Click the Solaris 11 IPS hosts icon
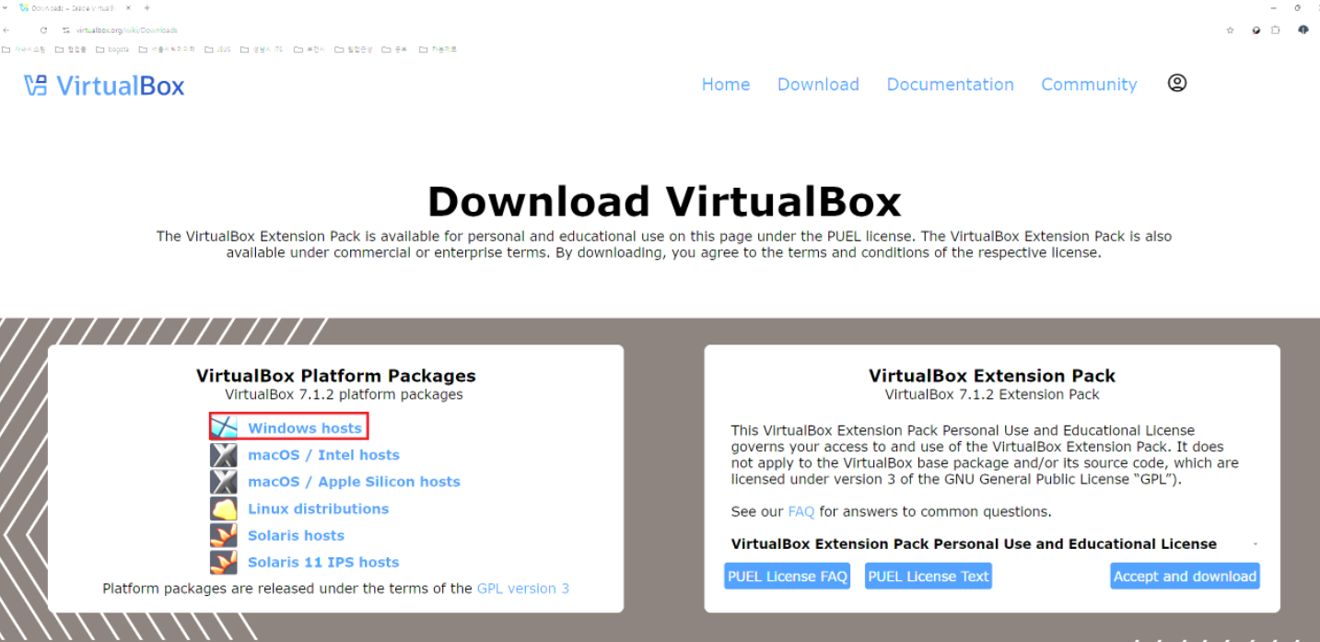Screen dimensions: 1320x642 (x=224, y=561)
